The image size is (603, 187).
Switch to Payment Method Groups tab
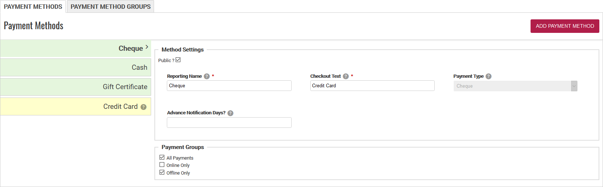pos(111,7)
